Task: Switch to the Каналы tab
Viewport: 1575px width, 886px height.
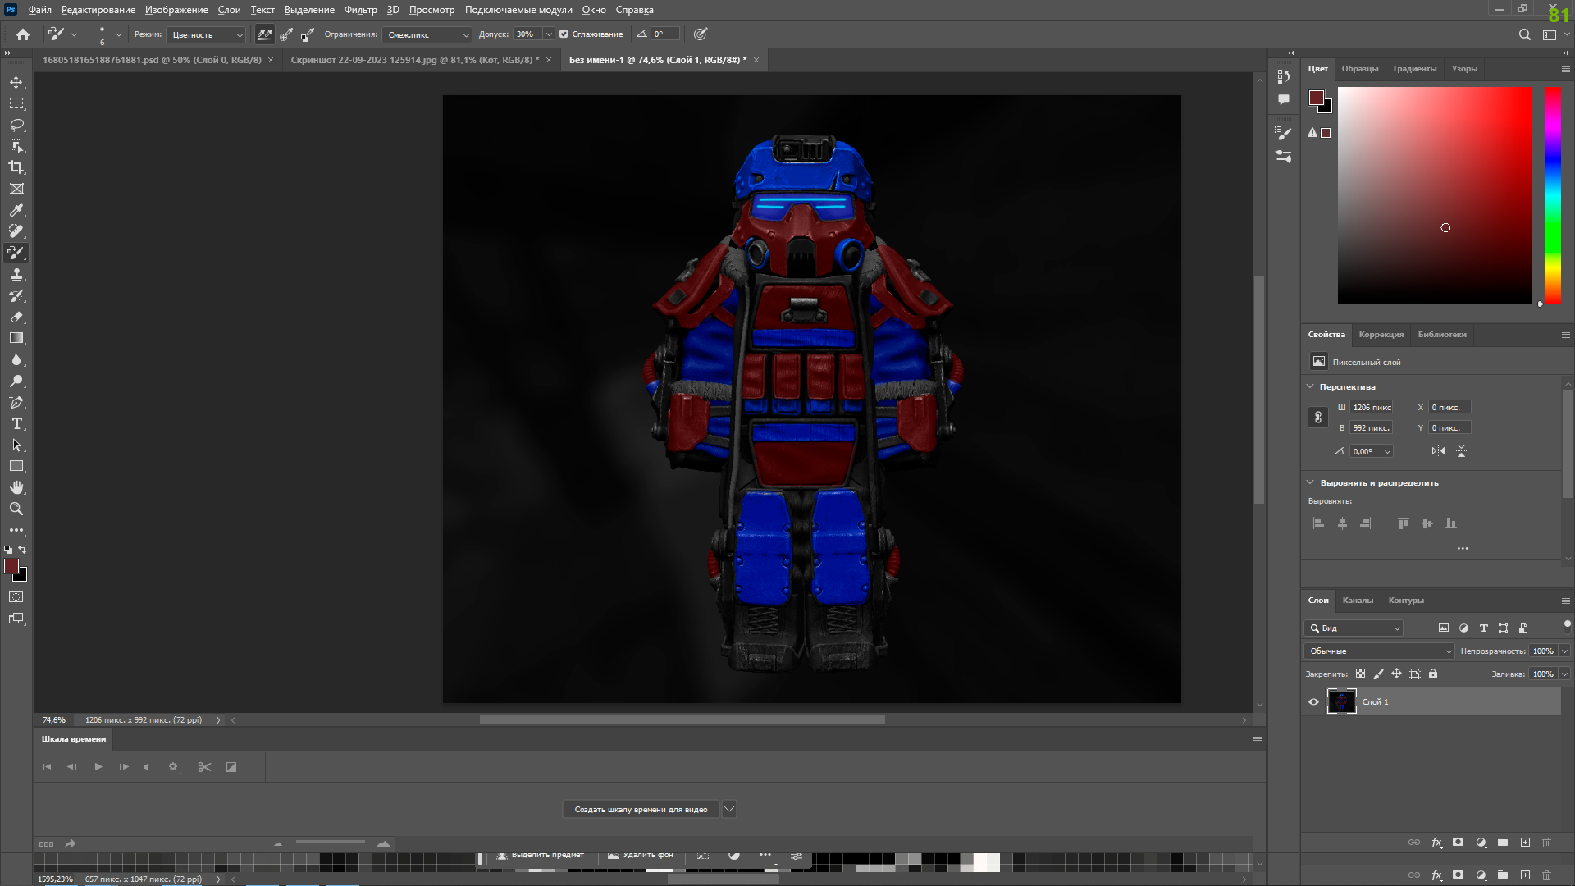Action: [x=1358, y=601]
